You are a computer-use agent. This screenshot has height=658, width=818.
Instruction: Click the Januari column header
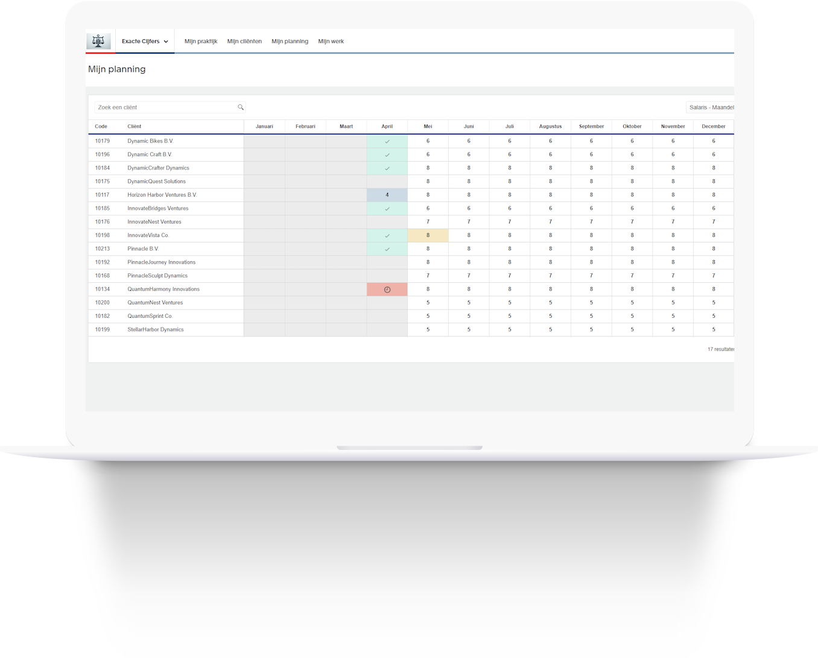point(264,127)
